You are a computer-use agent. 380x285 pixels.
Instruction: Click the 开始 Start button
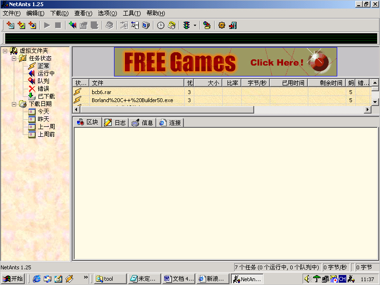(13, 279)
